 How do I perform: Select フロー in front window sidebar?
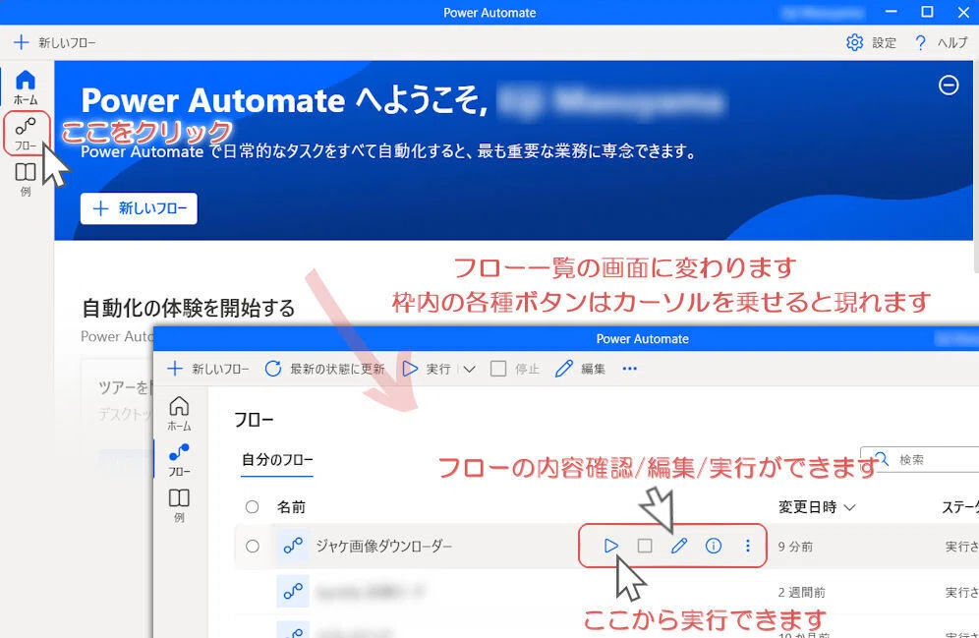(x=179, y=459)
